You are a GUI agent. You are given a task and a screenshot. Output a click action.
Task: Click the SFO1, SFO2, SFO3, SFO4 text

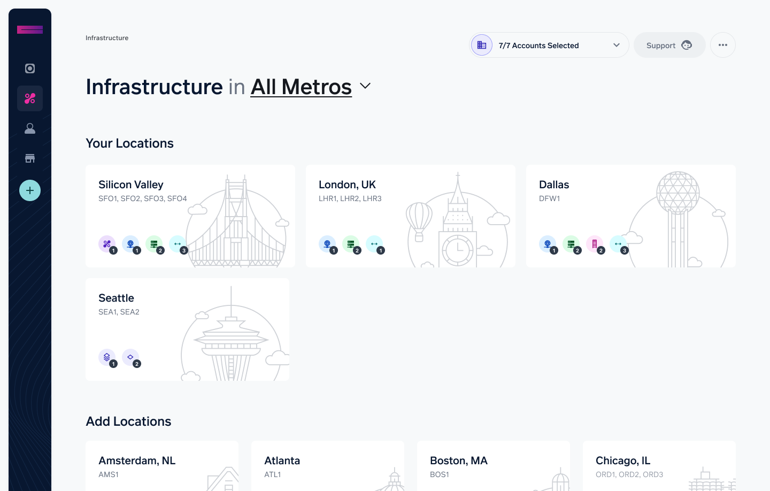tap(143, 198)
